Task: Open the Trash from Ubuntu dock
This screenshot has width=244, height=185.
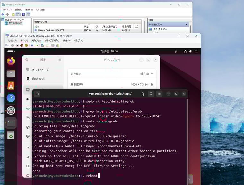Action: point(11,135)
